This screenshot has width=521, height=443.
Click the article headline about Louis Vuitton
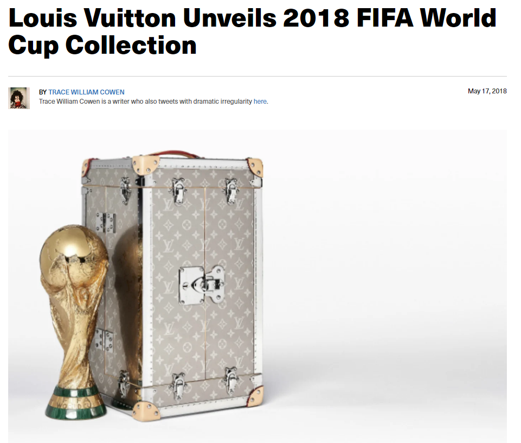[253, 31]
